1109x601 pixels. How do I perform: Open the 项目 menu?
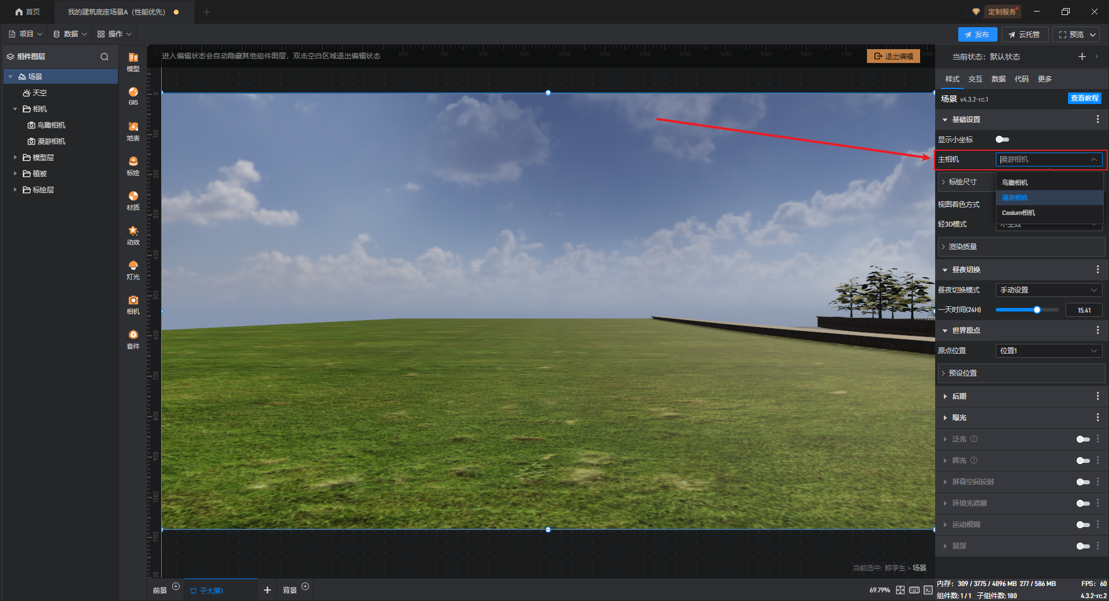(x=25, y=34)
